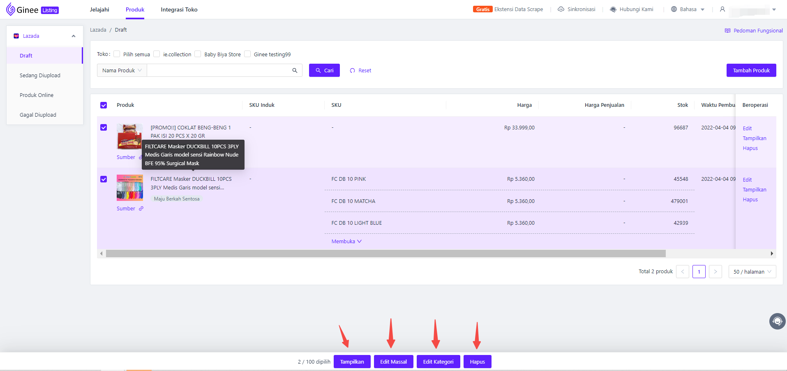
Task: Click the Bahasa globe icon
Action: [x=674, y=9]
